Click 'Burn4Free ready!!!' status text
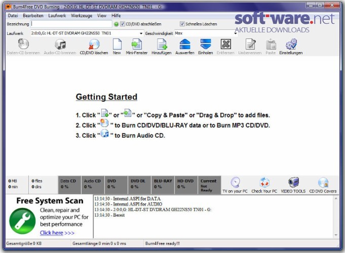This screenshot has height=253, width=345. coord(163,243)
